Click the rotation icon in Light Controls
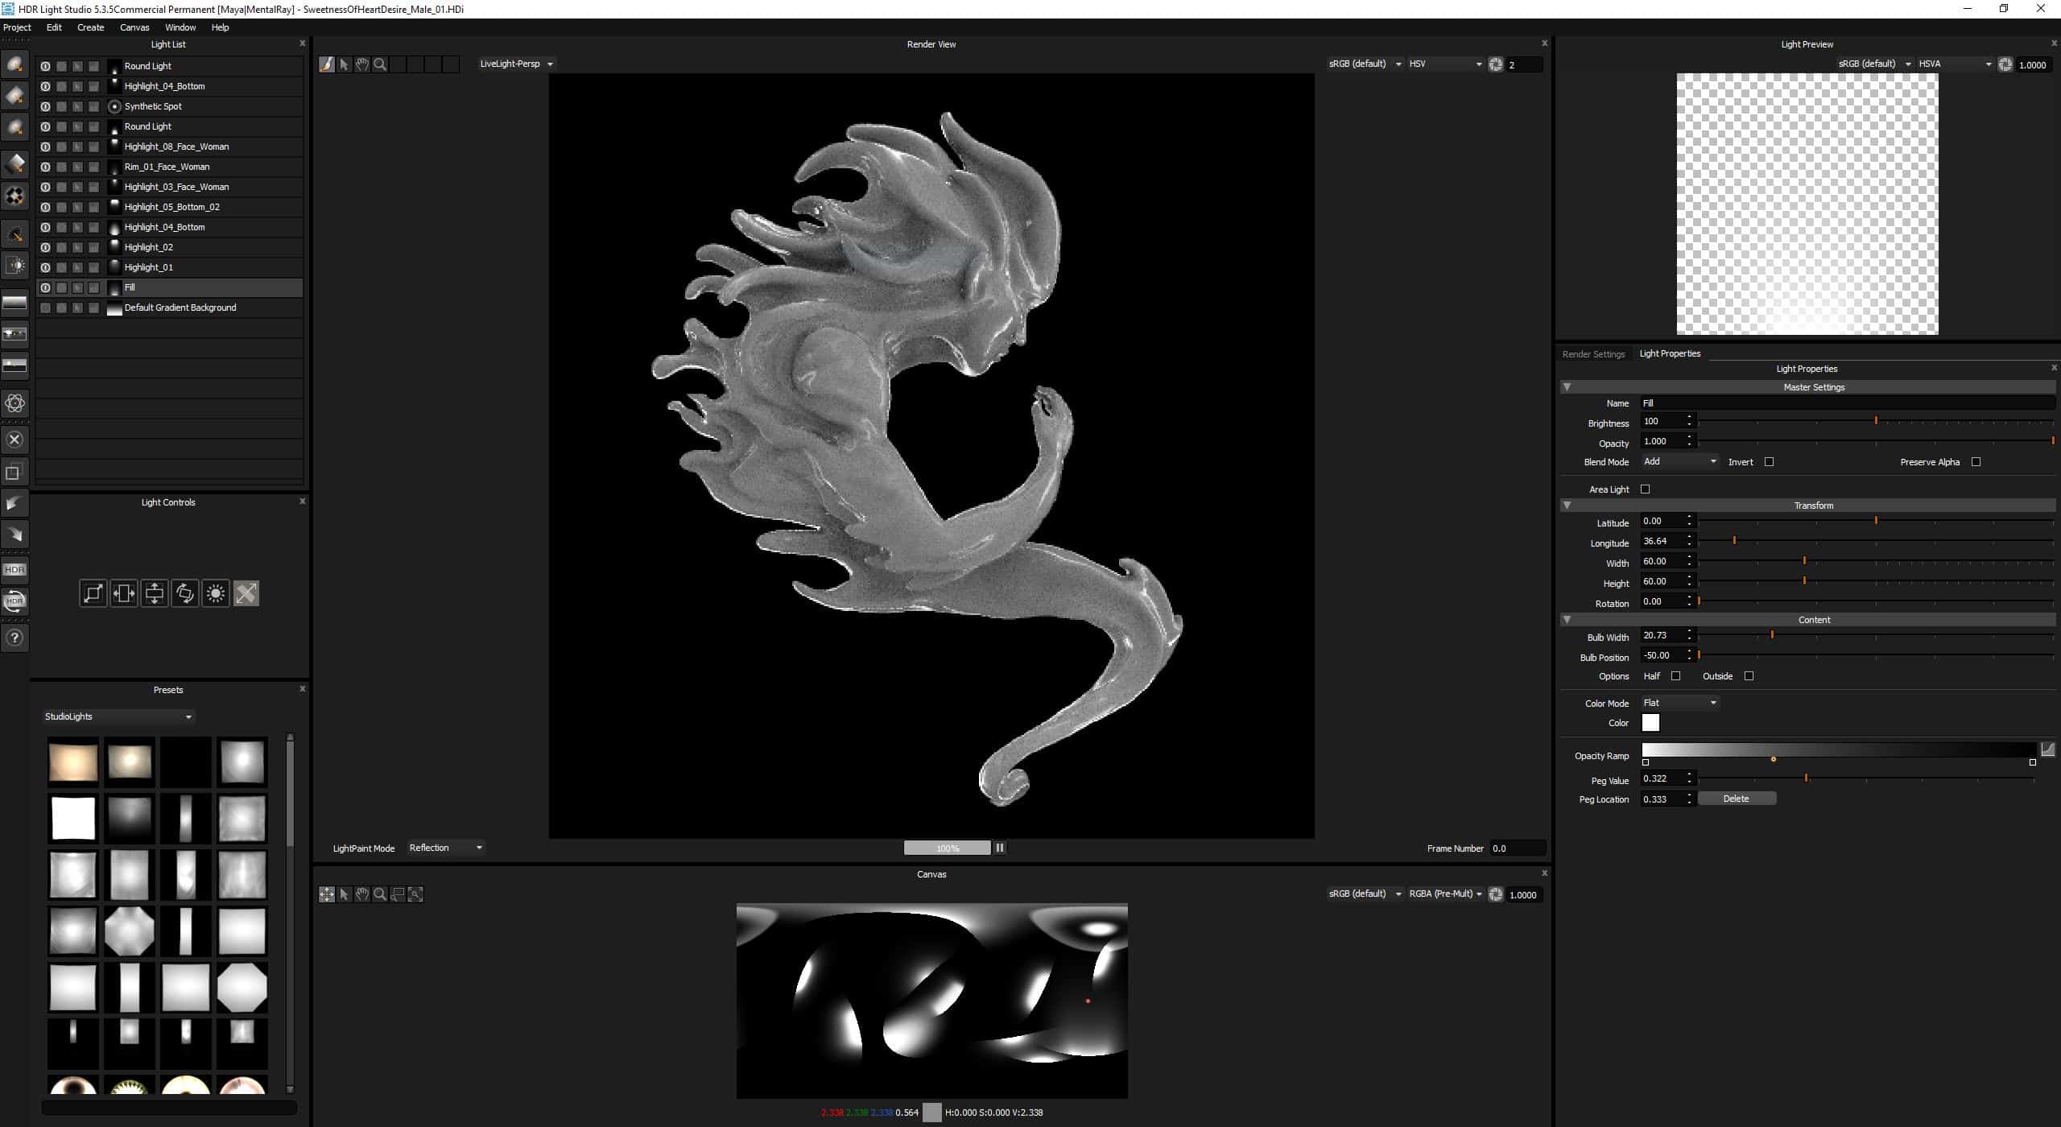 point(185,594)
